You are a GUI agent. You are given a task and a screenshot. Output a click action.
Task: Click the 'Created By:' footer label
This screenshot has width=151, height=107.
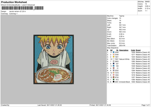tap(5, 105)
